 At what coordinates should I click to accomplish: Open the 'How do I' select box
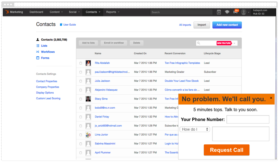194,129
